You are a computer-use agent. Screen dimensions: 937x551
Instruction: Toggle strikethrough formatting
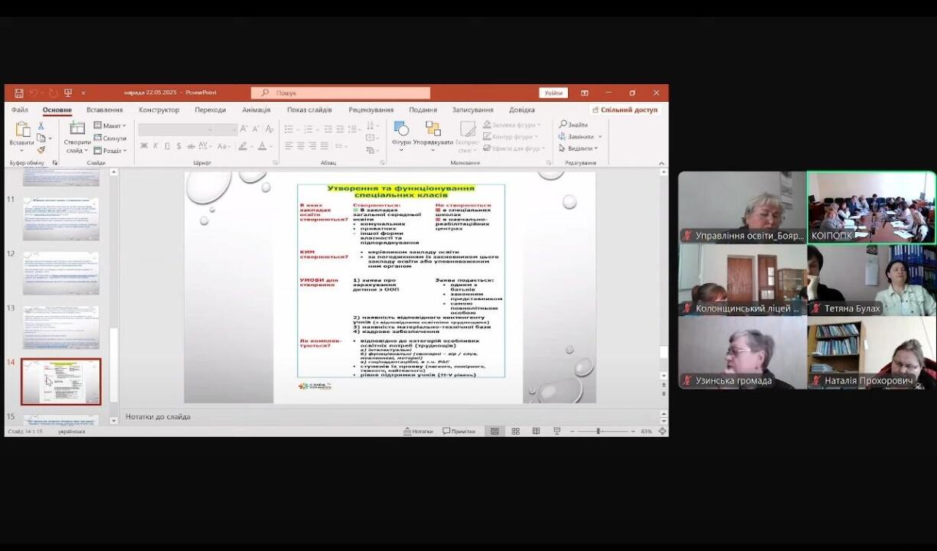pos(191,145)
